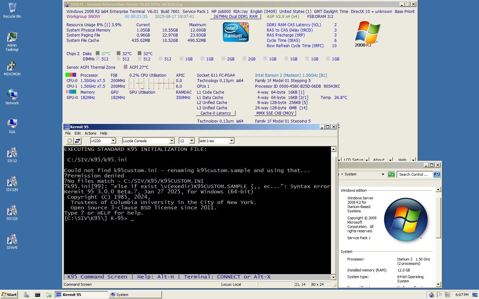The width and height of the screenshot is (479, 299).
Task: Click the CPU Utilisation graph in SIV
Action: coord(152,83)
